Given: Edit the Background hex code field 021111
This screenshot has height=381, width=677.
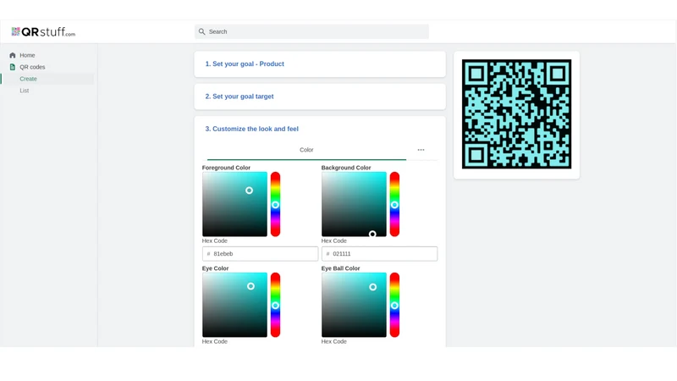Looking at the screenshot, I should (x=379, y=253).
